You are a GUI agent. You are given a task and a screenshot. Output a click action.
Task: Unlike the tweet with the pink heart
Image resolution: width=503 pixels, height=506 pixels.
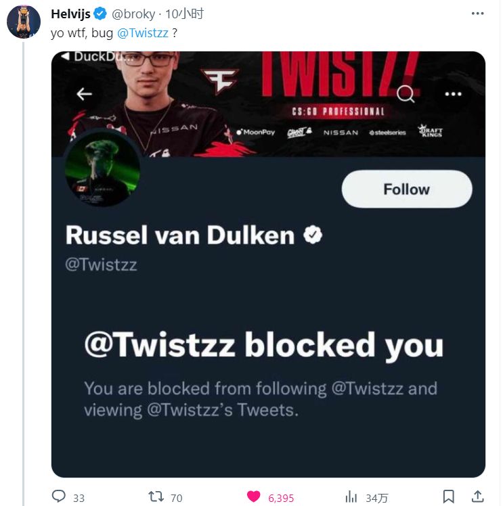click(254, 497)
